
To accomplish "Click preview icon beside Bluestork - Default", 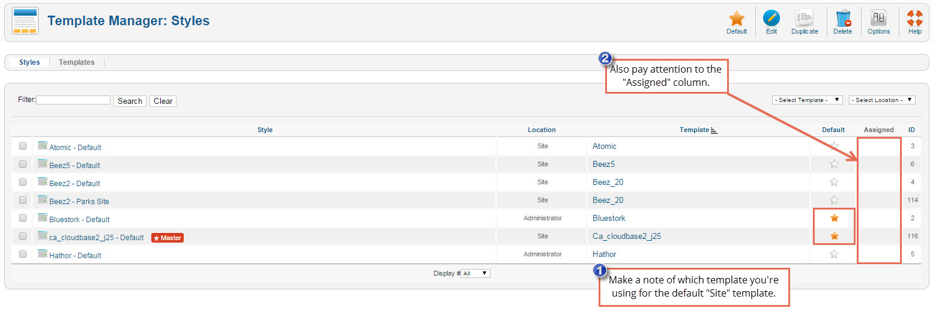I will click(43, 217).
